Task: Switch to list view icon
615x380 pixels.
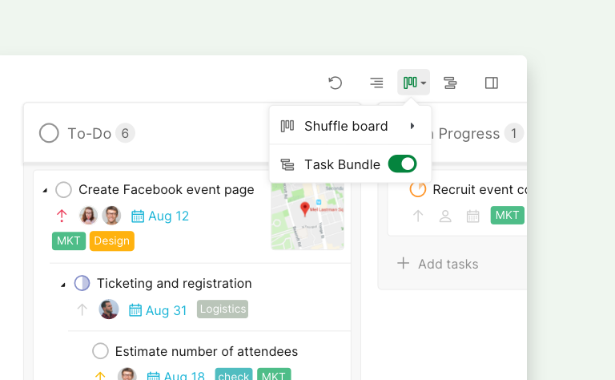Action: (376, 83)
